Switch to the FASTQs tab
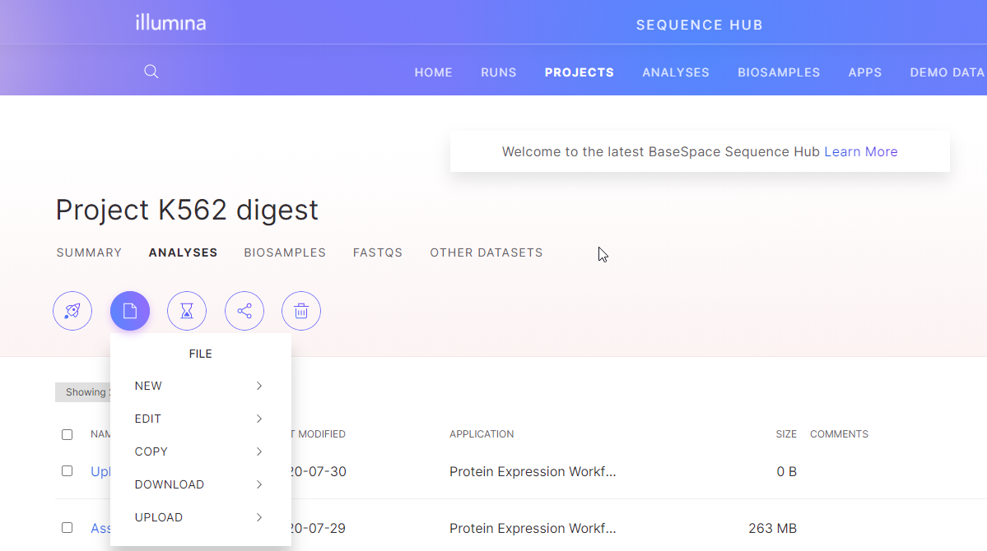Image resolution: width=987 pixels, height=551 pixels. (378, 252)
